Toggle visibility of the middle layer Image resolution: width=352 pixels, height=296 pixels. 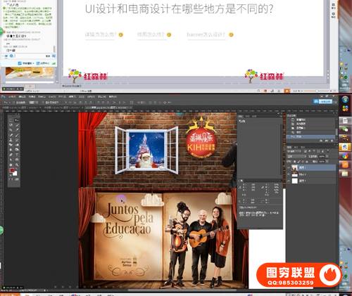point(289,174)
